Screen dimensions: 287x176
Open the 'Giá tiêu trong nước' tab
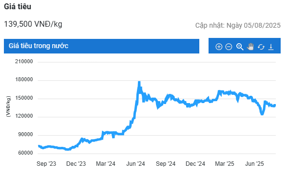pos(101,46)
